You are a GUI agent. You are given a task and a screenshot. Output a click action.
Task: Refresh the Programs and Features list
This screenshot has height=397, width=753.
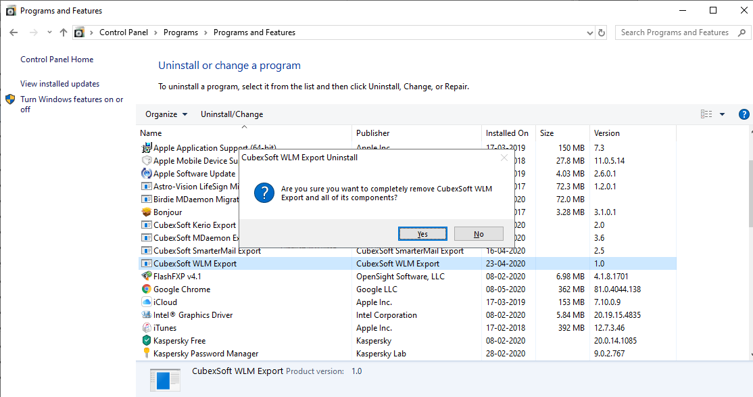coord(601,32)
